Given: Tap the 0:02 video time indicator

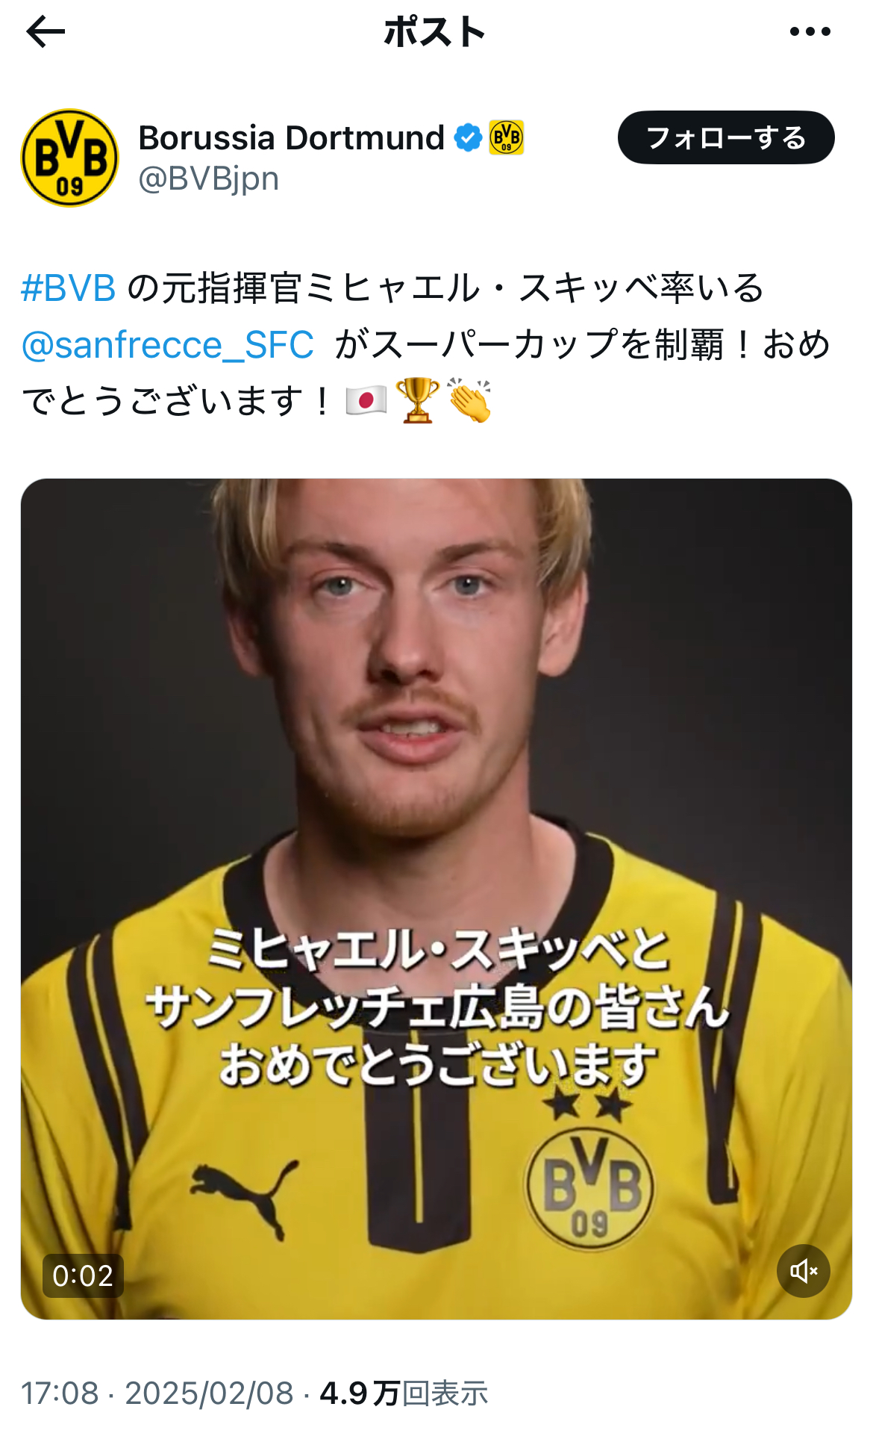Looking at the screenshot, I should pyautogui.click(x=83, y=1275).
